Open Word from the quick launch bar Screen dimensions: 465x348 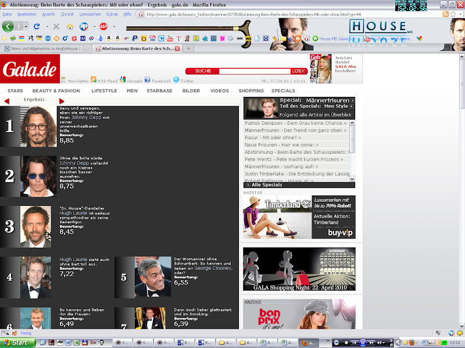68,342
